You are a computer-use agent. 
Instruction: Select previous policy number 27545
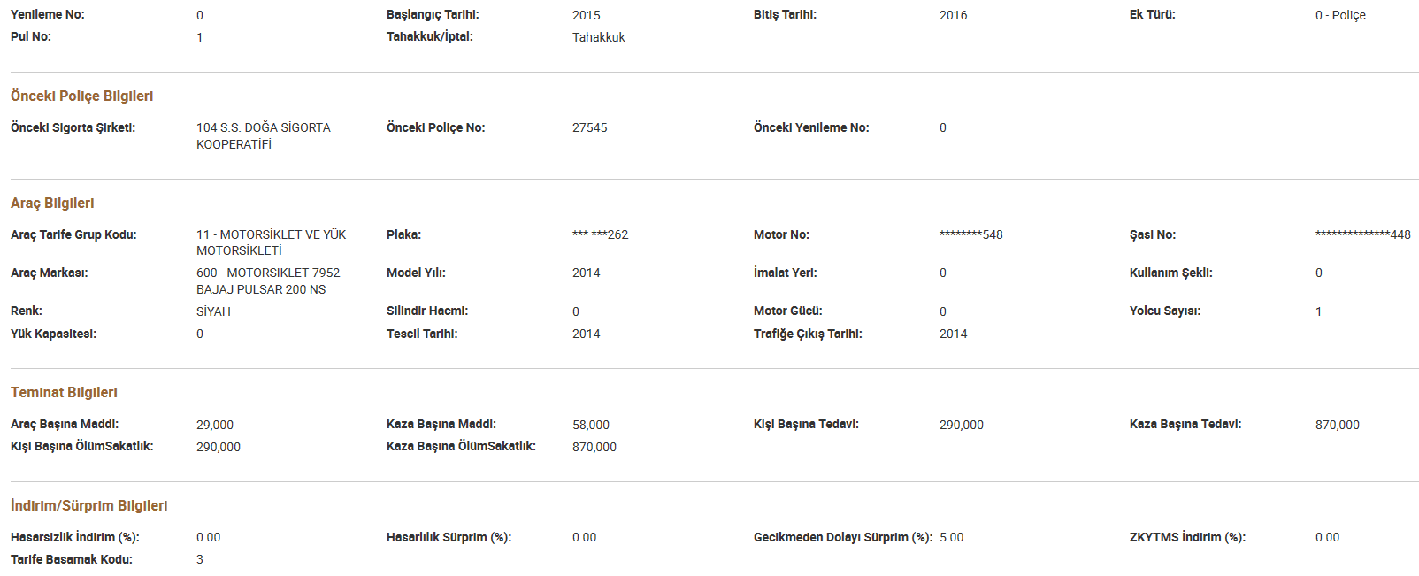click(589, 127)
